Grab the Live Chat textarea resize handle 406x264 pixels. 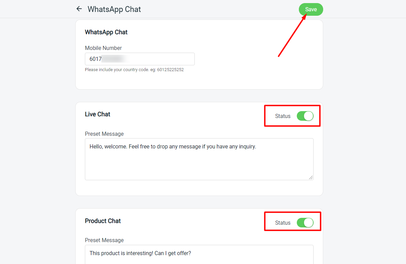pos(311,177)
